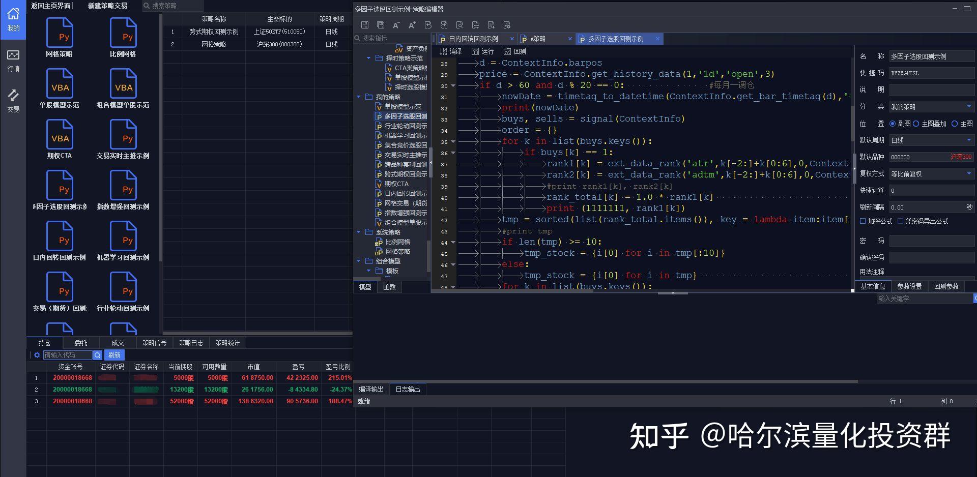Click the 编译 compile button
This screenshot has height=477, width=977.
coord(451,51)
